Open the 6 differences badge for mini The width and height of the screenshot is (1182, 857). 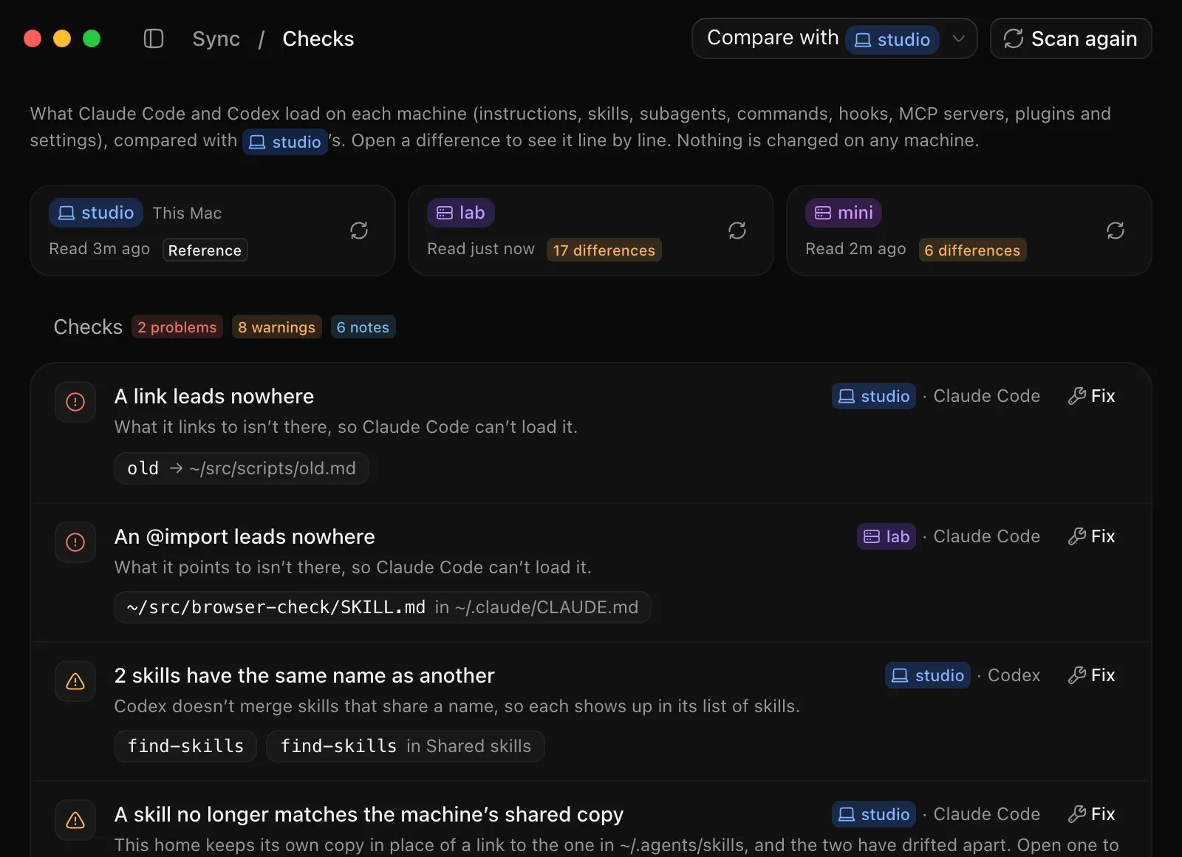coord(972,250)
